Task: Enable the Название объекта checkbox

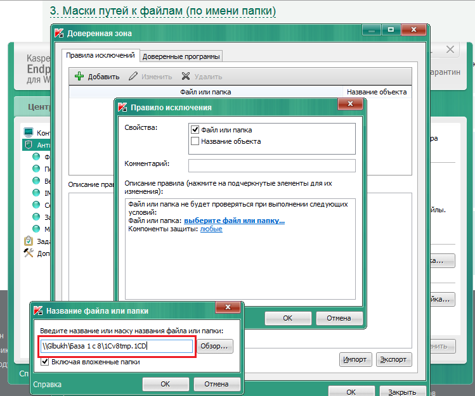Action: point(195,141)
